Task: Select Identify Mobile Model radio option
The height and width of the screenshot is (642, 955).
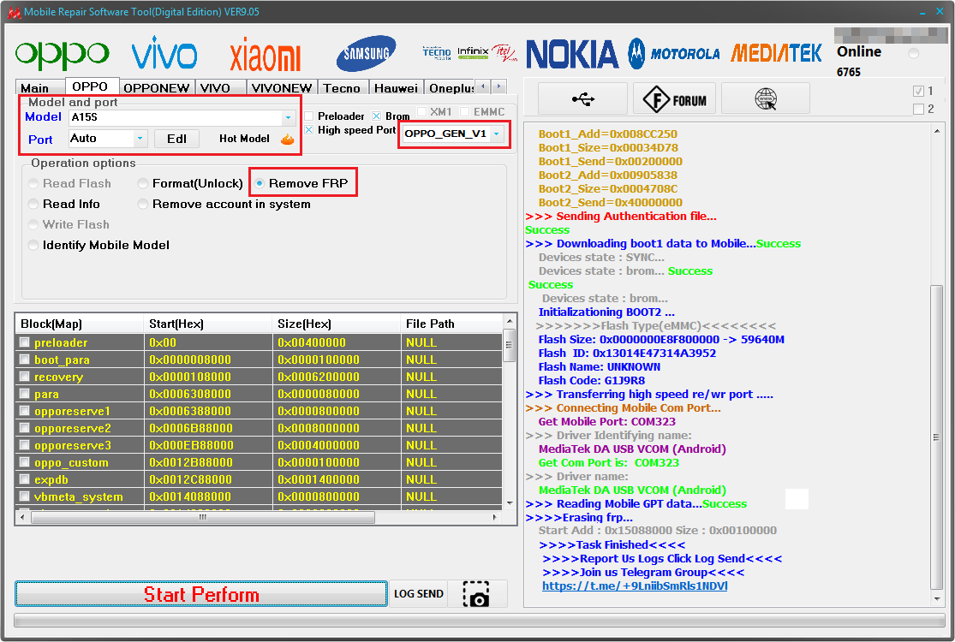Action: pos(33,245)
